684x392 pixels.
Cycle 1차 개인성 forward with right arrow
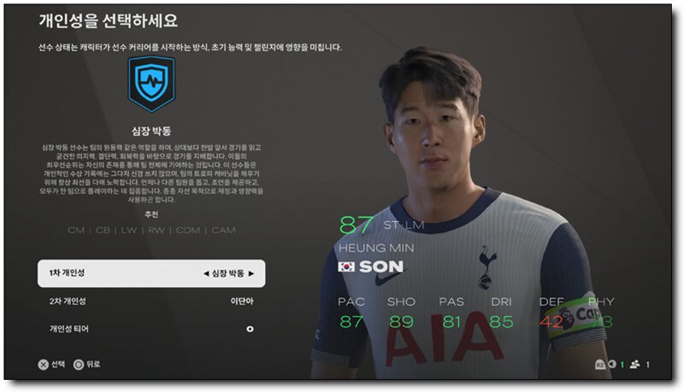tap(251, 273)
